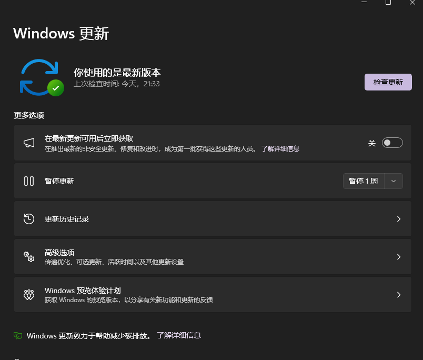Click the Windows 更新 page title
Screen dimensions: 423x360
click(61, 34)
